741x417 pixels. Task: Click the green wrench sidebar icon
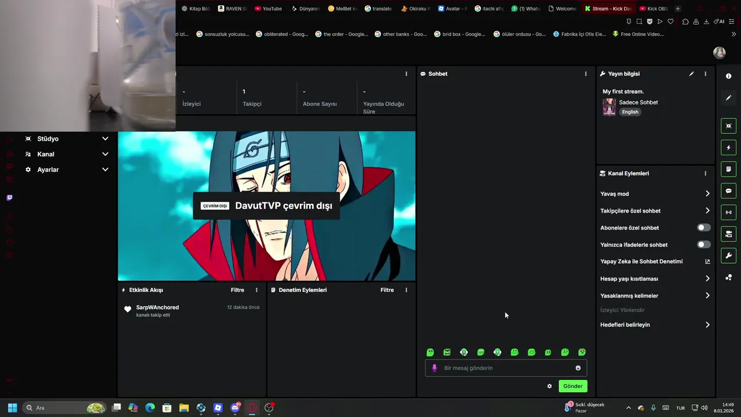click(728, 255)
